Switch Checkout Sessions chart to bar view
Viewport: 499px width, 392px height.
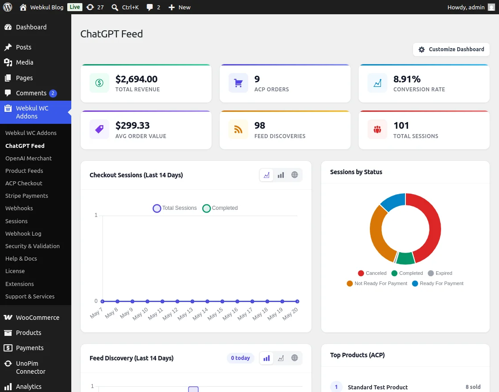point(281,175)
